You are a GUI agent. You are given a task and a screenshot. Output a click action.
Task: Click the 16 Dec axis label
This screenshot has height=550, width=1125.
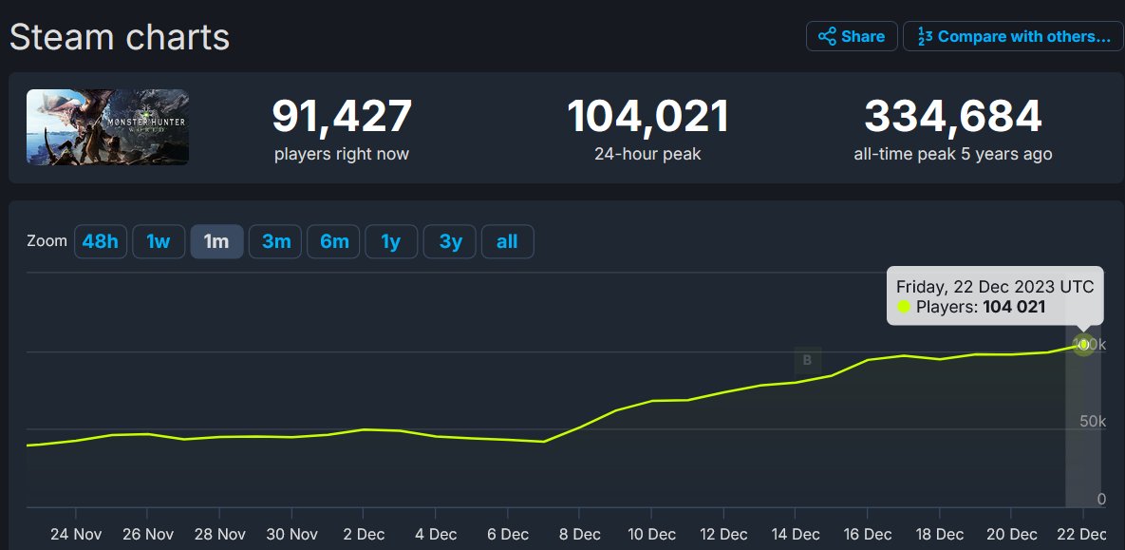[x=867, y=534]
